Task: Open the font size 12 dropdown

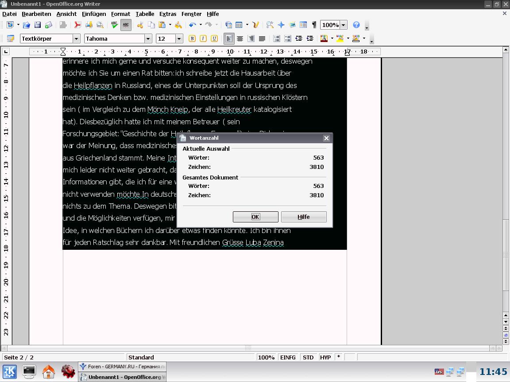Action: coord(179,38)
